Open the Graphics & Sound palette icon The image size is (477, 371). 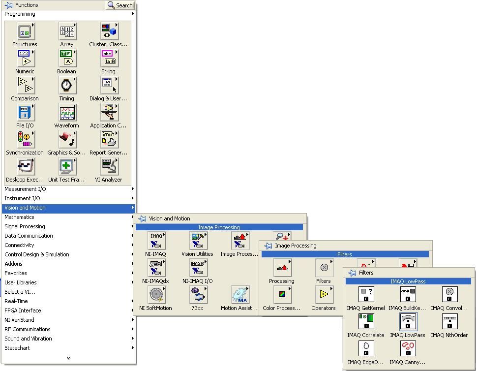[x=67, y=139]
